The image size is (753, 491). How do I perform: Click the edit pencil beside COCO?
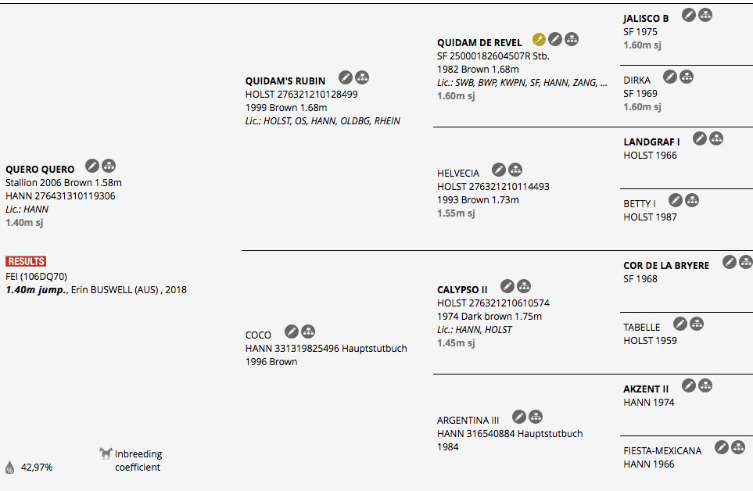pos(292,332)
